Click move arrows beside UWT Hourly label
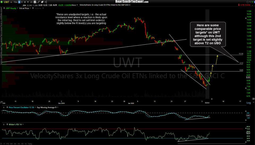255x145 pixels. point(4,8)
